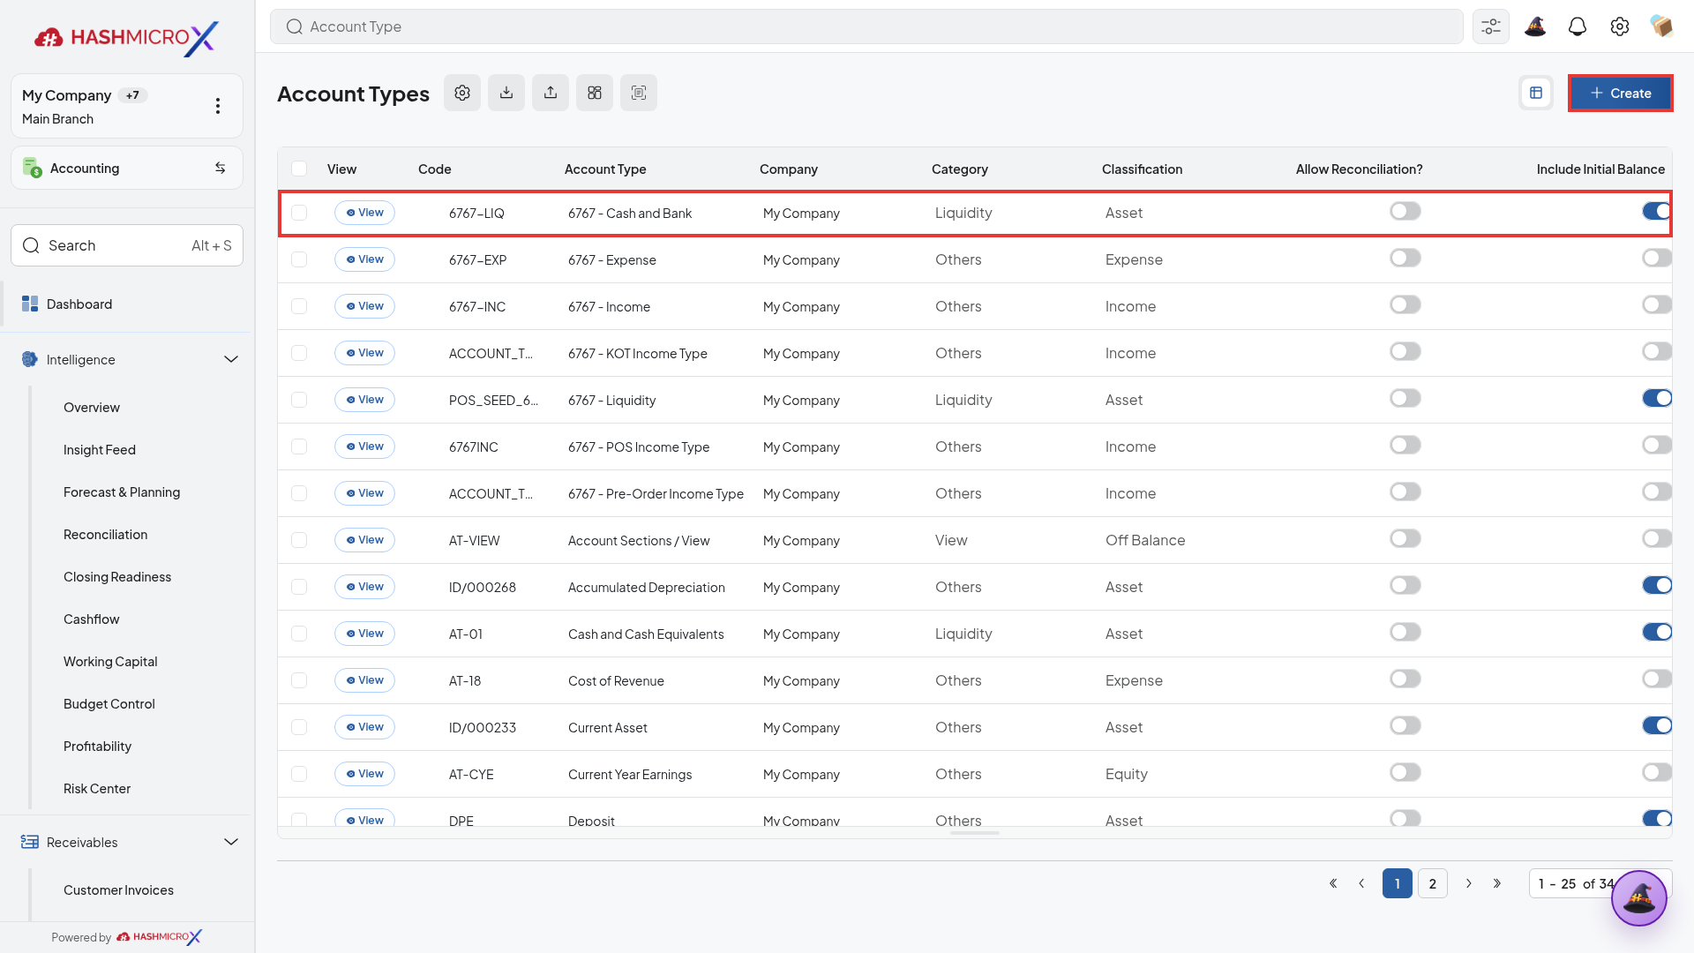Toggle Allow Reconciliation for Current Asset

coord(1405,726)
